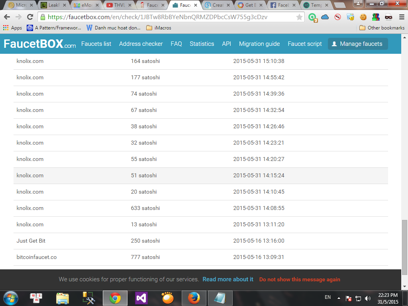
Task: Open the Windows Start menu
Action: tap(11, 298)
